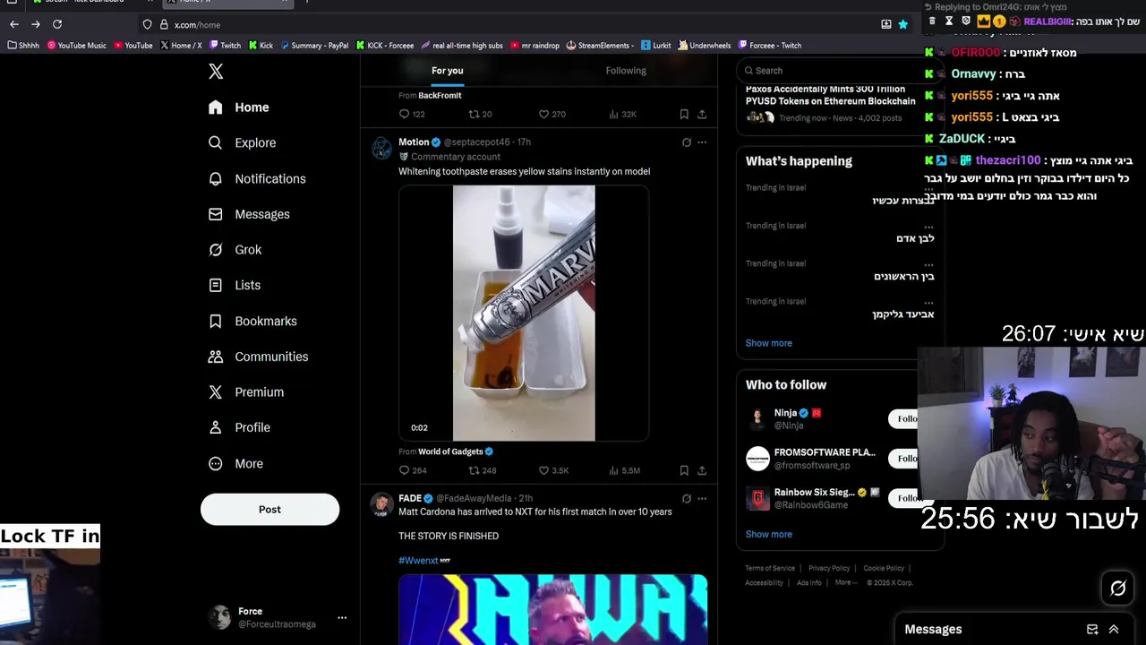Compose new message in Messages drawer
The height and width of the screenshot is (645, 1146).
point(1092,630)
